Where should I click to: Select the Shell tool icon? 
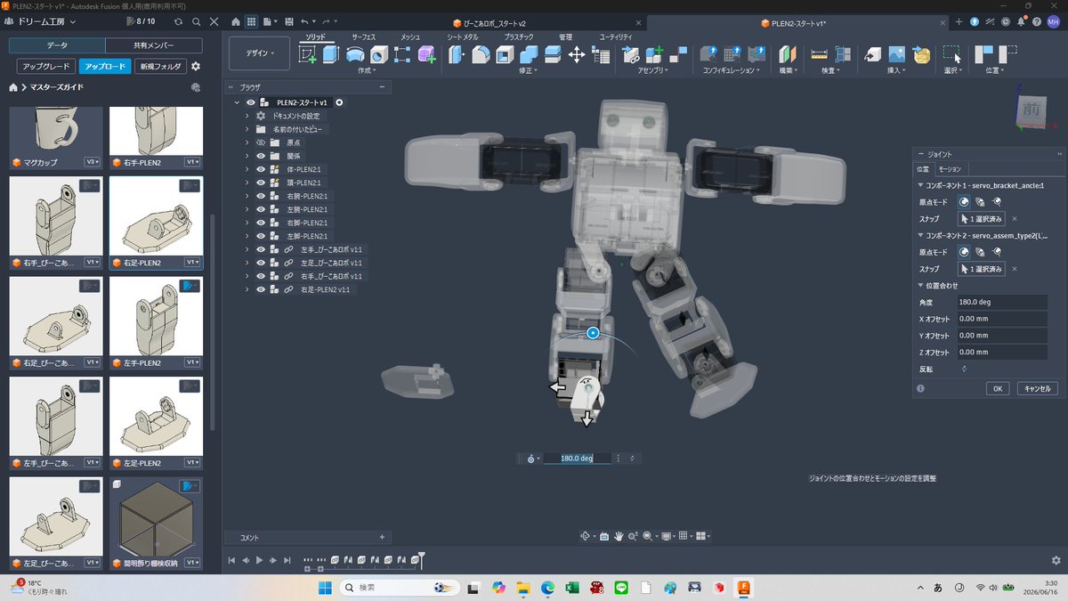tap(505, 54)
